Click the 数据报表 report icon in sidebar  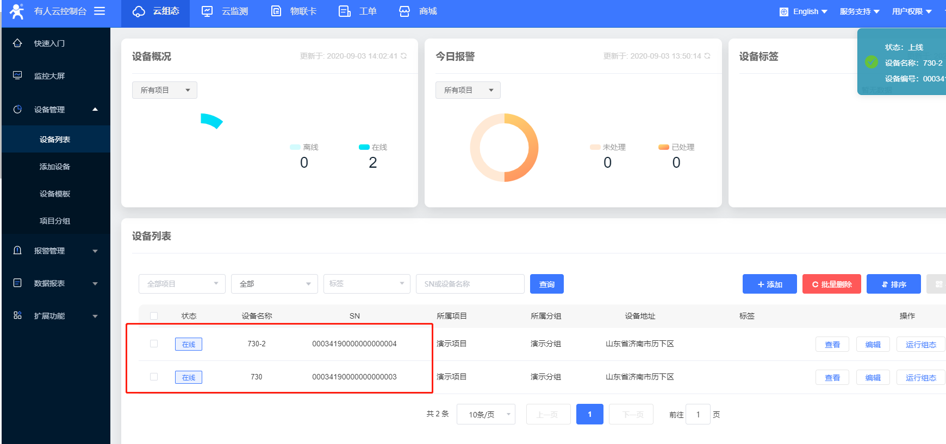pos(17,283)
